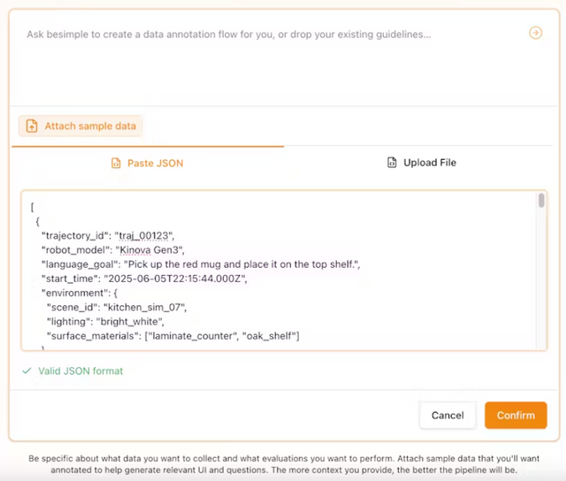Screen dimensions: 566x481
Task: Confirm the attached sample data
Action: (x=516, y=416)
